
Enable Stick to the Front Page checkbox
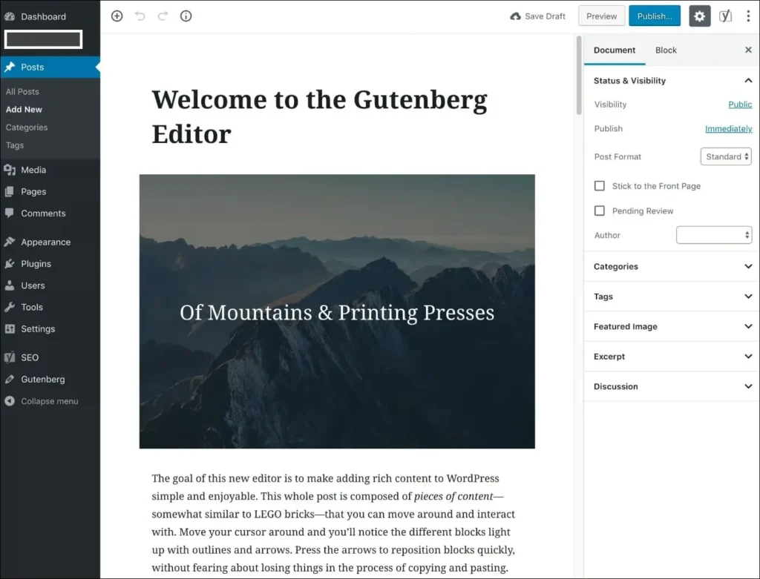[600, 186]
